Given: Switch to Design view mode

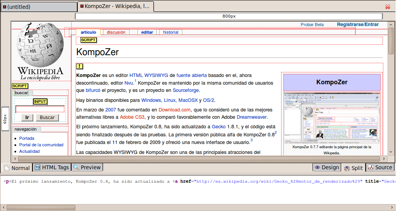Looking at the screenshot, I should 326,167.
